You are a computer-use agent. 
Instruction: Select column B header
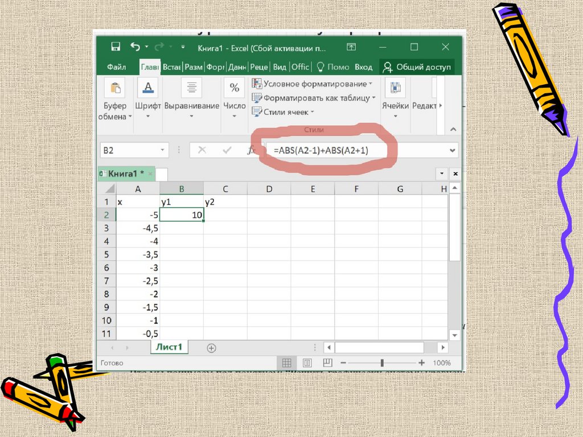tap(182, 189)
